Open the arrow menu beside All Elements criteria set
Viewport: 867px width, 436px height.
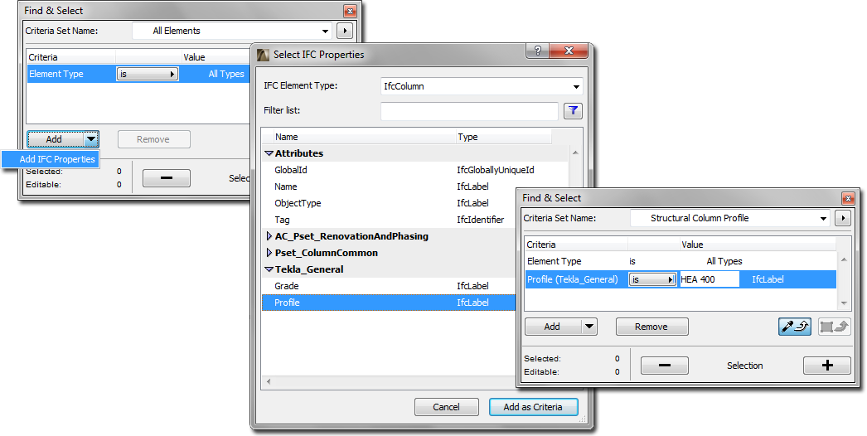point(345,31)
